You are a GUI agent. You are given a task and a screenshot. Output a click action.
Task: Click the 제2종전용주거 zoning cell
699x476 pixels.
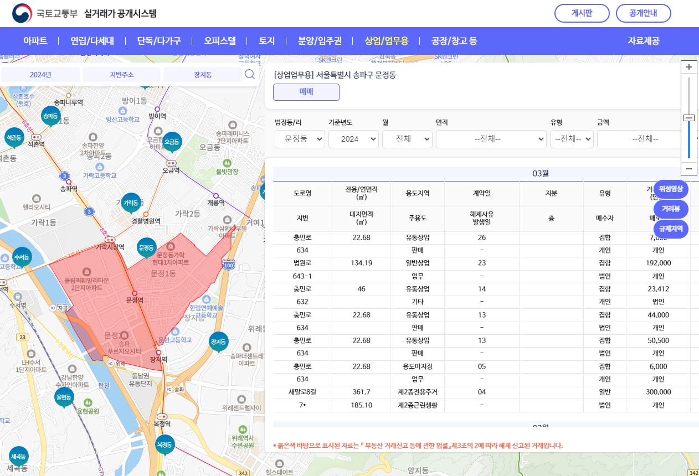pos(418,392)
